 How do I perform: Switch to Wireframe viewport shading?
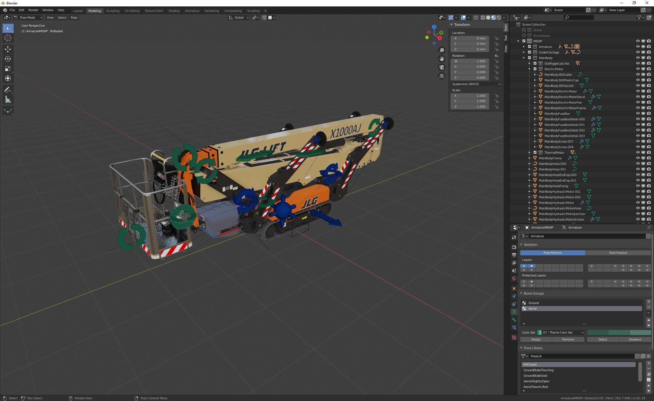[x=483, y=17]
